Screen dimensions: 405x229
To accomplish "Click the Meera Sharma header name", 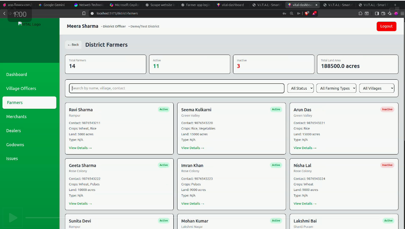I will pos(83,26).
